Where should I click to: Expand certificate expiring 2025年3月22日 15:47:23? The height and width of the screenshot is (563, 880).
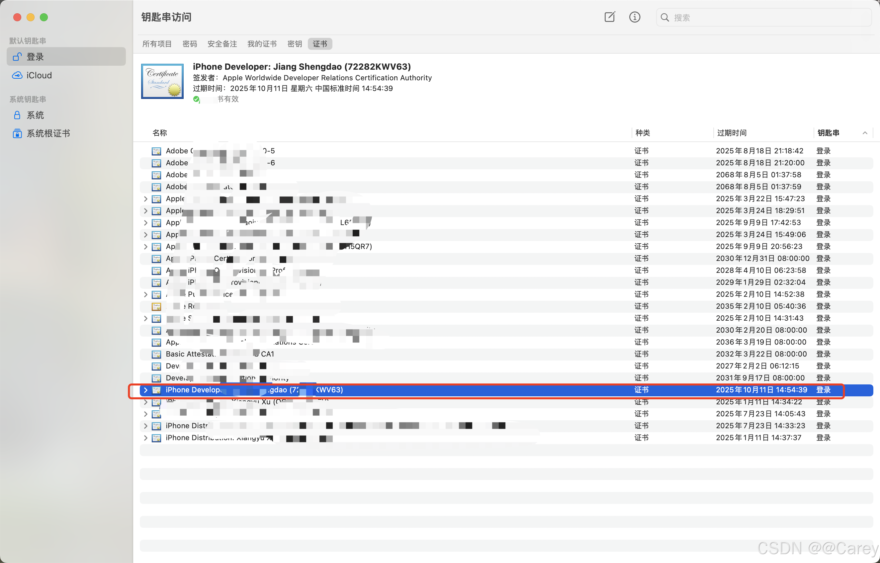145,199
